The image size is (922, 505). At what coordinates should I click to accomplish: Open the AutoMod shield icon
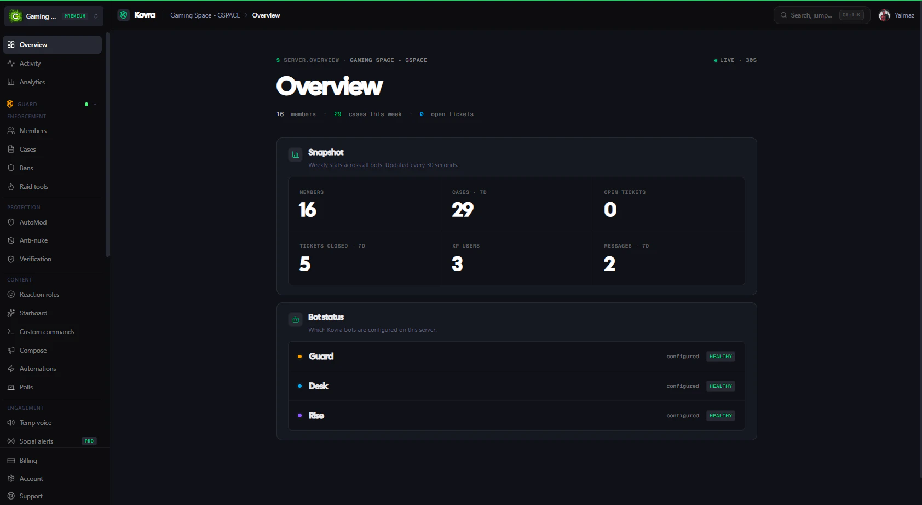11,222
